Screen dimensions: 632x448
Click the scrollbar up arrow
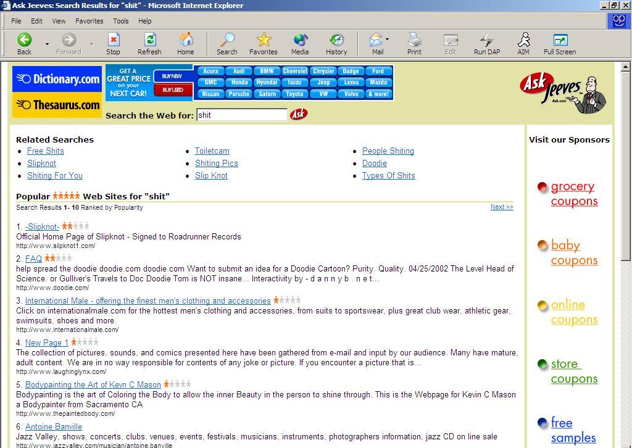[x=626, y=67]
